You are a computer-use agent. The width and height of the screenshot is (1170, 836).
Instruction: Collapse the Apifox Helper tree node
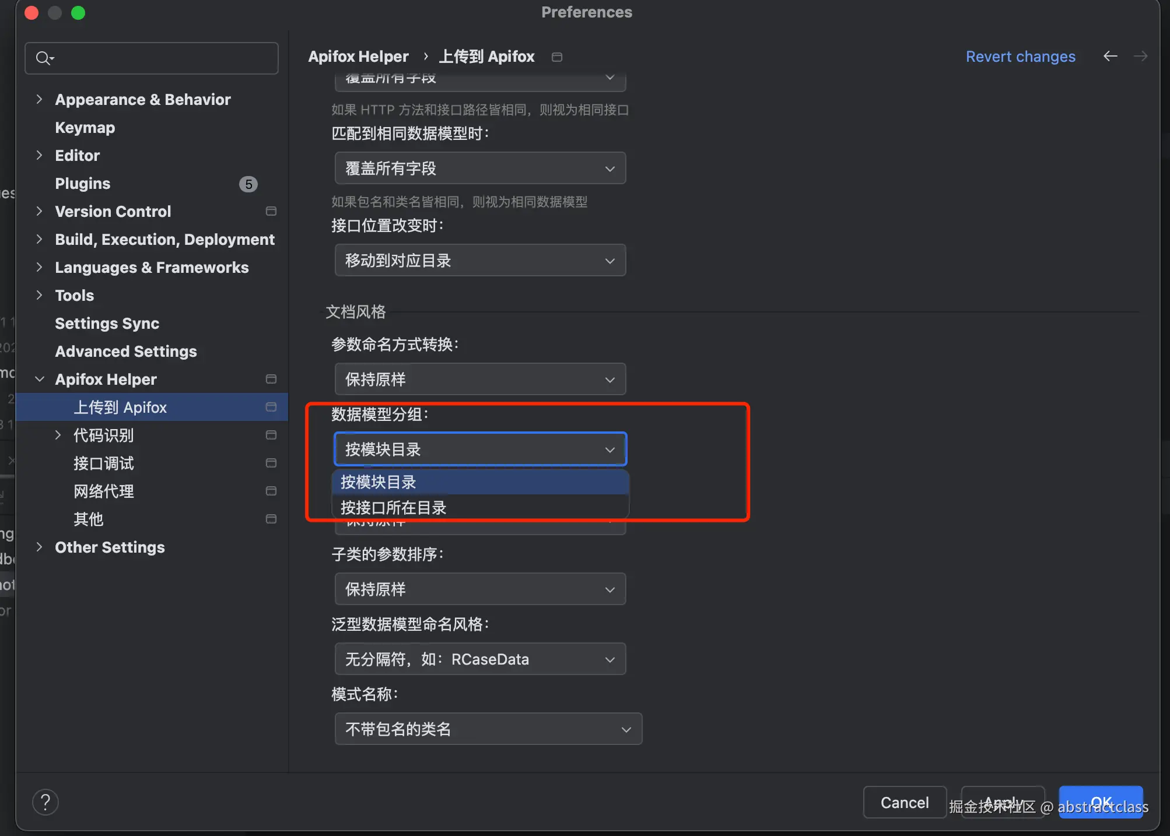point(40,379)
